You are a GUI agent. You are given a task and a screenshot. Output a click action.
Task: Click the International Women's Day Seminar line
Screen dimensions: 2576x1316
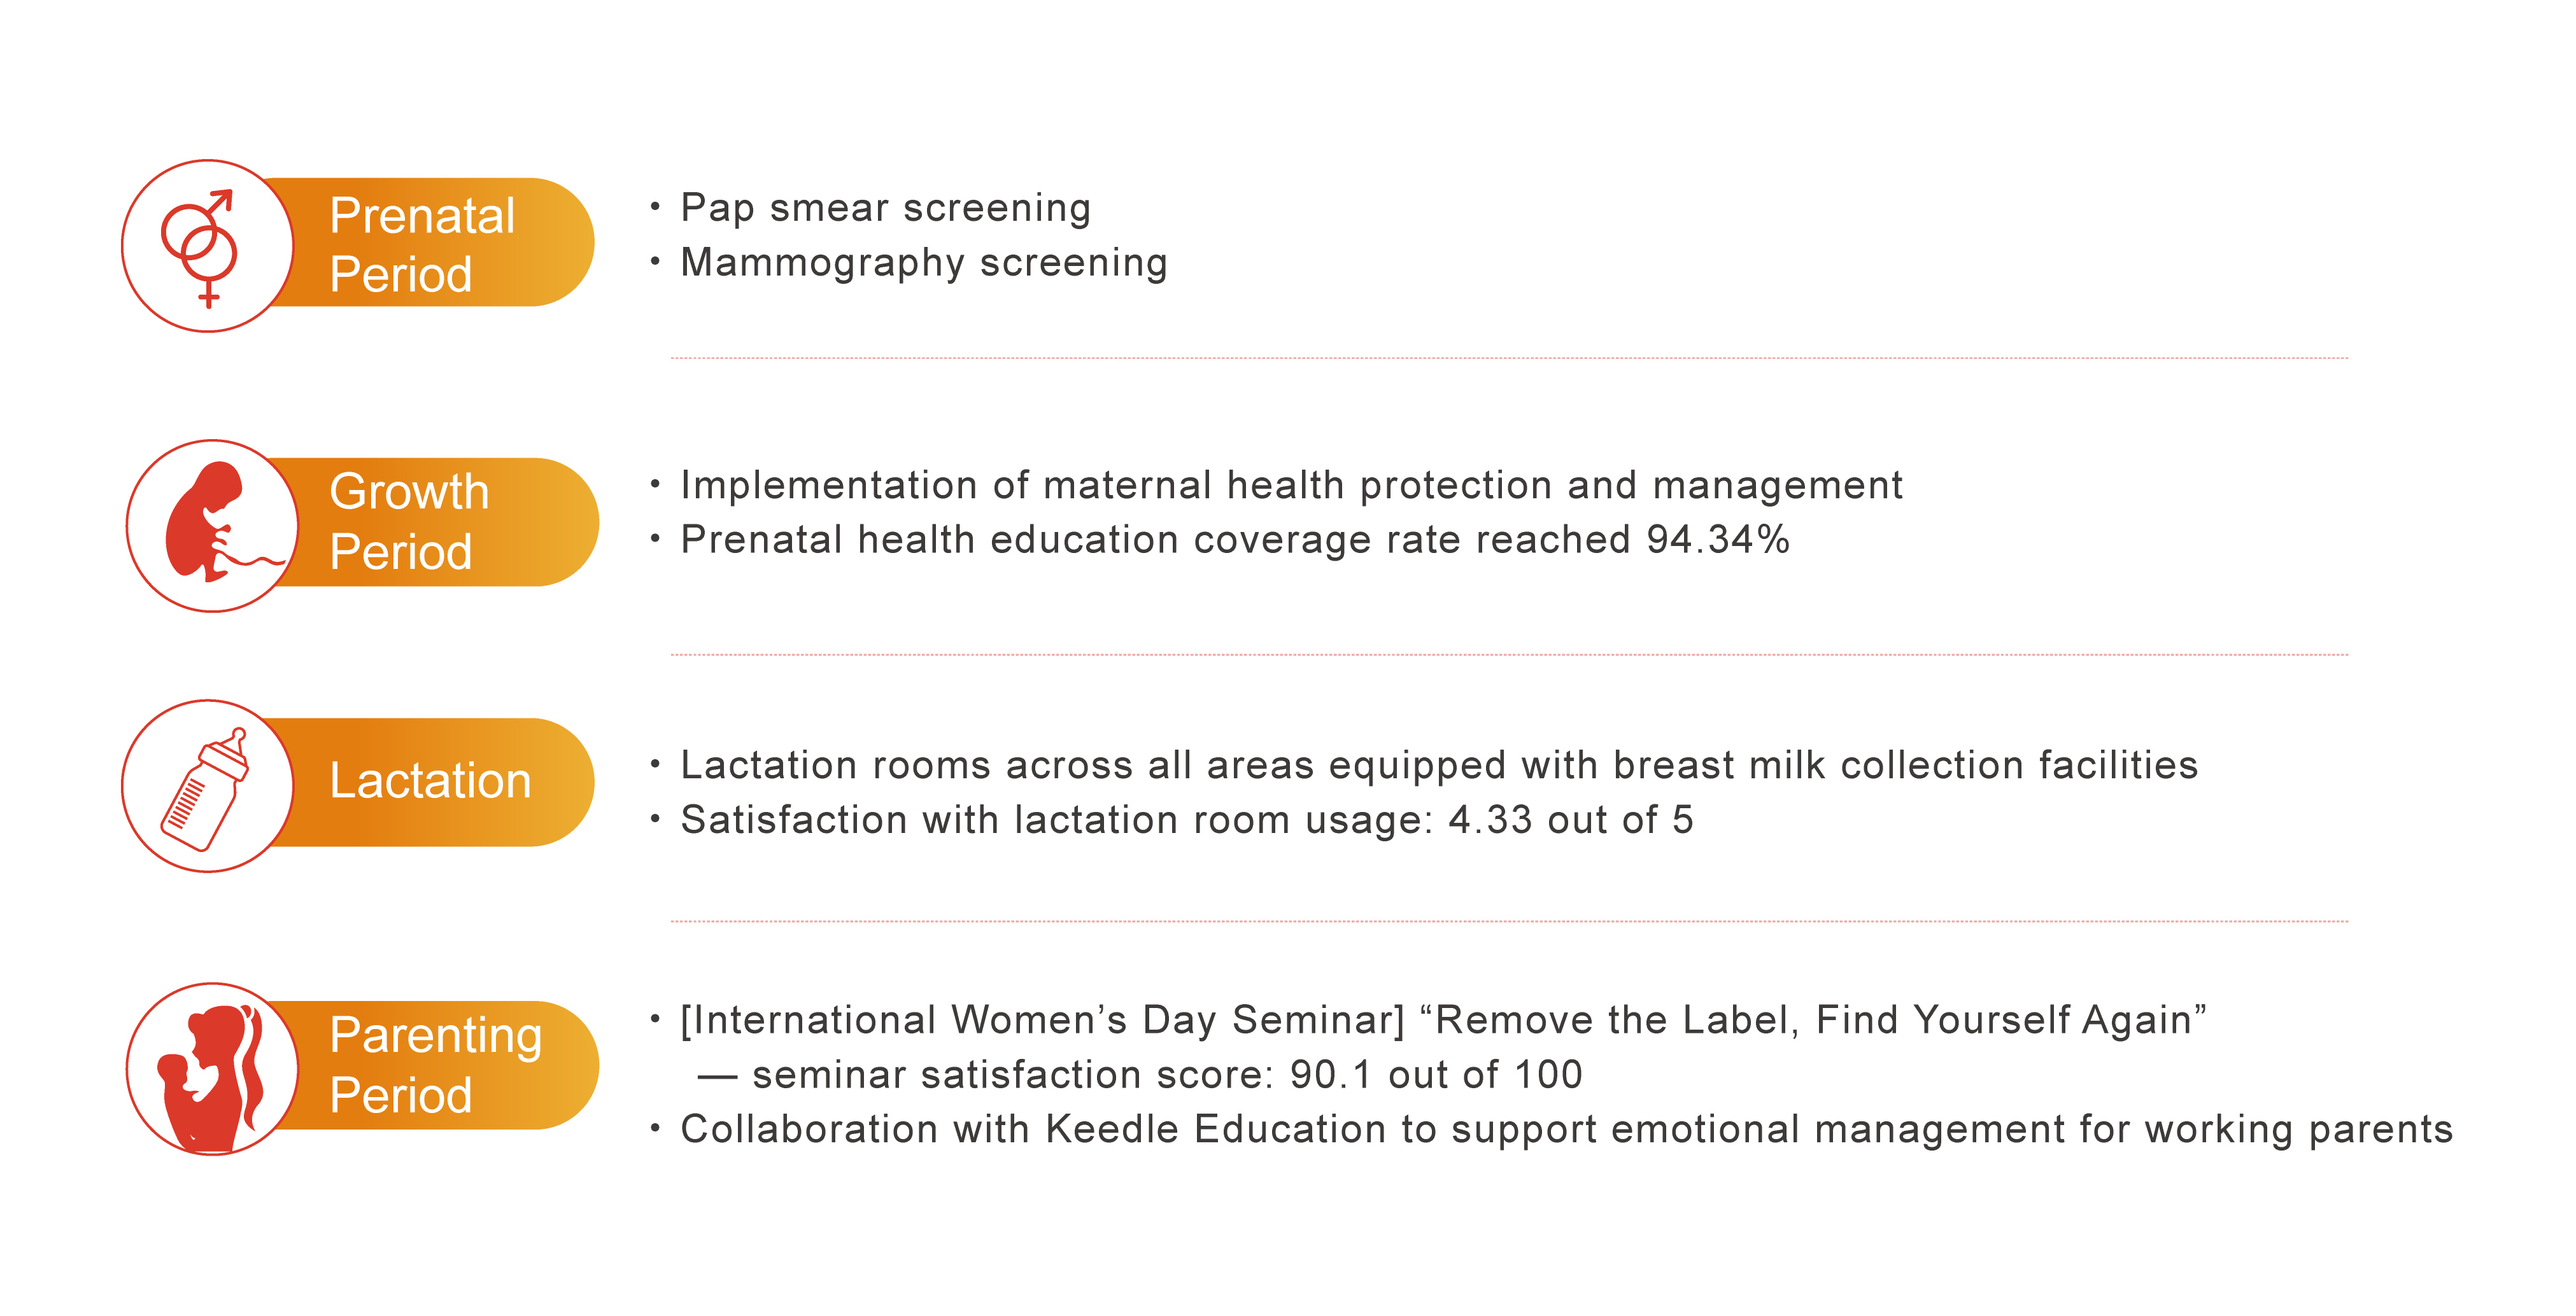1442,1020
